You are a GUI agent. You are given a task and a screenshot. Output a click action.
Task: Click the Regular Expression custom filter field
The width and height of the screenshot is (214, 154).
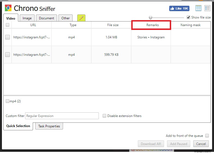pos(62,116)
